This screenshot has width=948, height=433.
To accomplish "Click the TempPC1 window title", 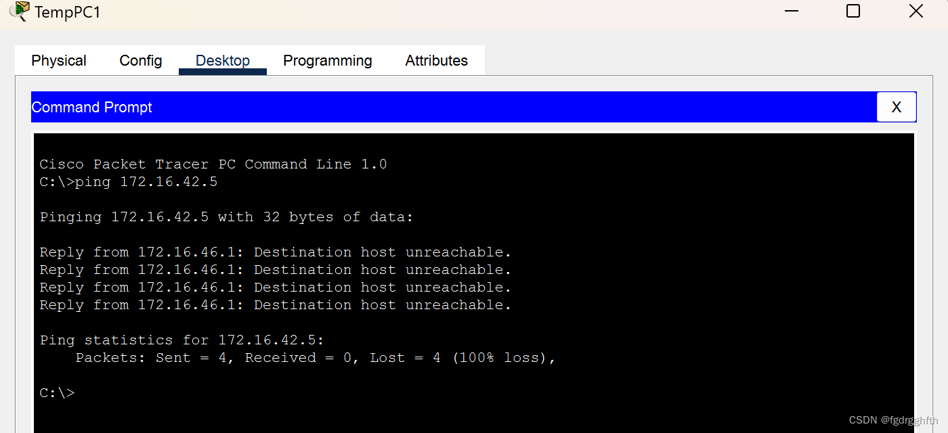I will [x=68, y=12].
